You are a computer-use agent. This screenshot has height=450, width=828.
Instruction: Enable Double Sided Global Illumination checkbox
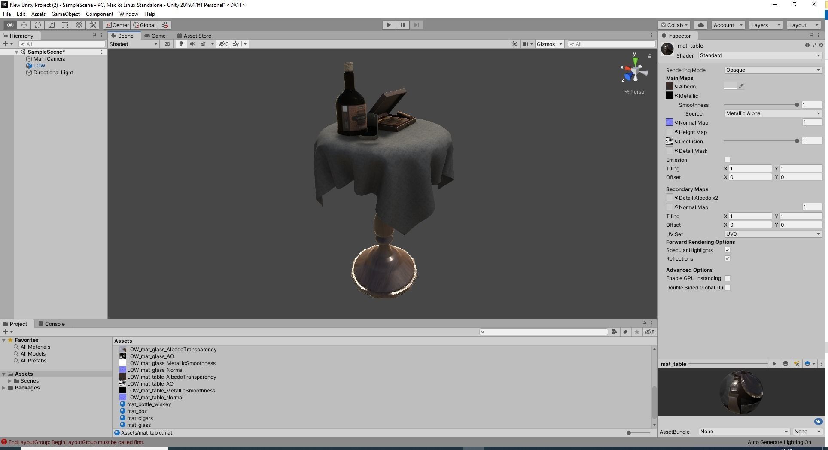click(x=728, y=288)
